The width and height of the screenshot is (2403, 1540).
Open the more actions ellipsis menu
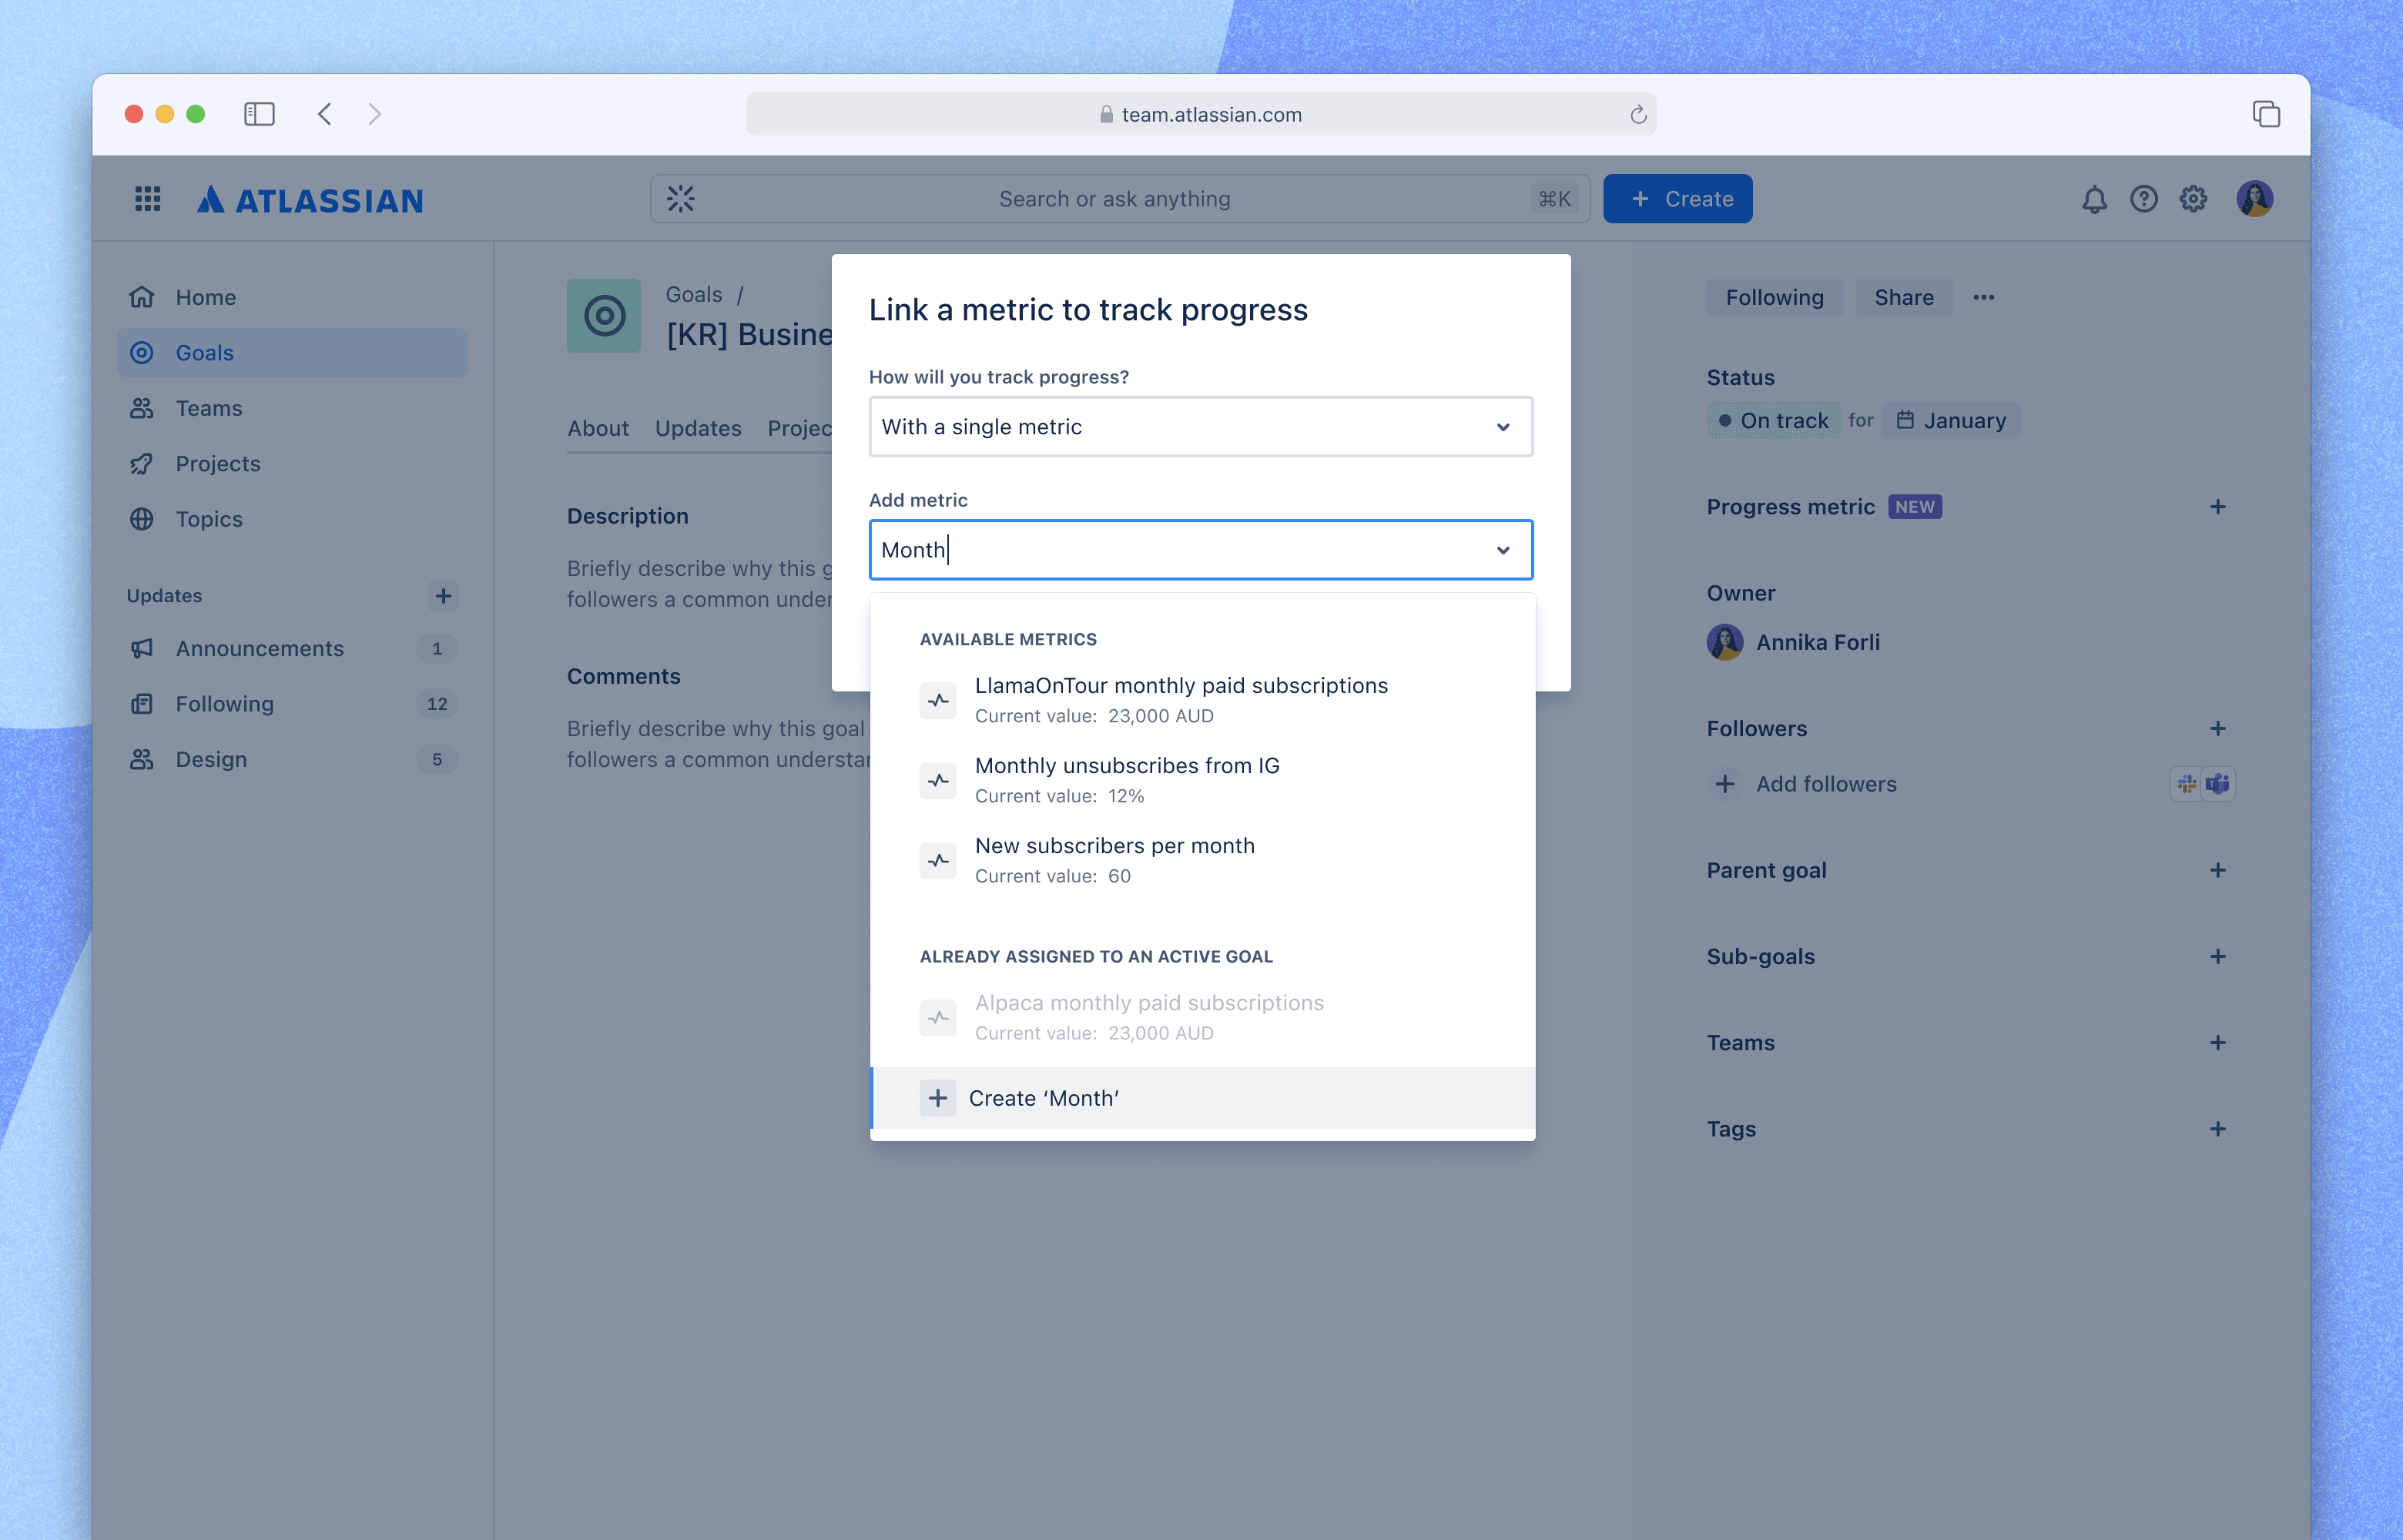pyautogui.click(x=1984, y=297)
